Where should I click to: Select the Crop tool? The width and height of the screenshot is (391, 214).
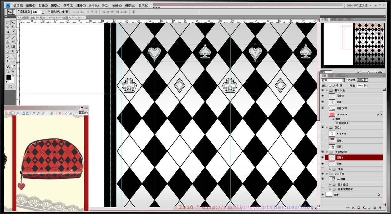[8, 32]
